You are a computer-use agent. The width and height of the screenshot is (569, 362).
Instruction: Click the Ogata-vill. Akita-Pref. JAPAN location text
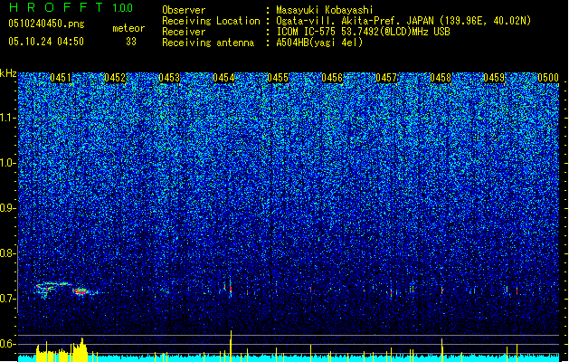[x=403, y=21]
